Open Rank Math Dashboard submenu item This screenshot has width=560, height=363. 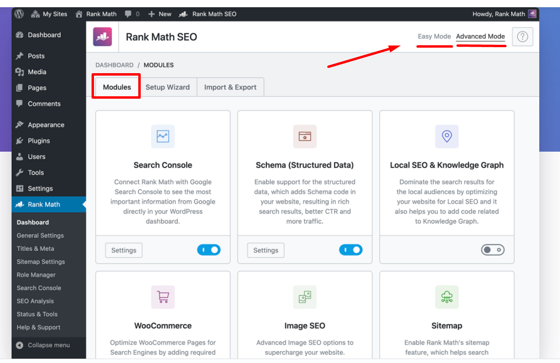point(33,222)
